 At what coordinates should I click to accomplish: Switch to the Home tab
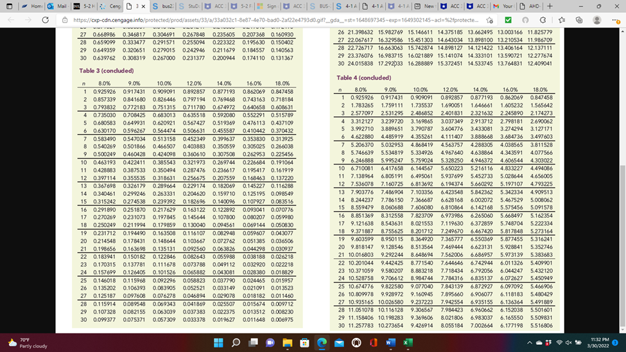click(x=32, y=6)
